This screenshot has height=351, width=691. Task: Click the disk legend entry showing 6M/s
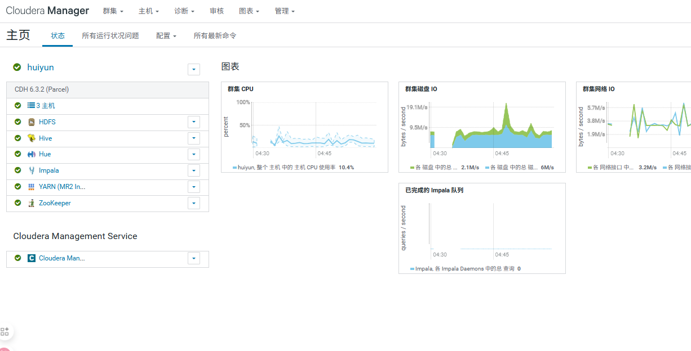[x=519, y=168]
